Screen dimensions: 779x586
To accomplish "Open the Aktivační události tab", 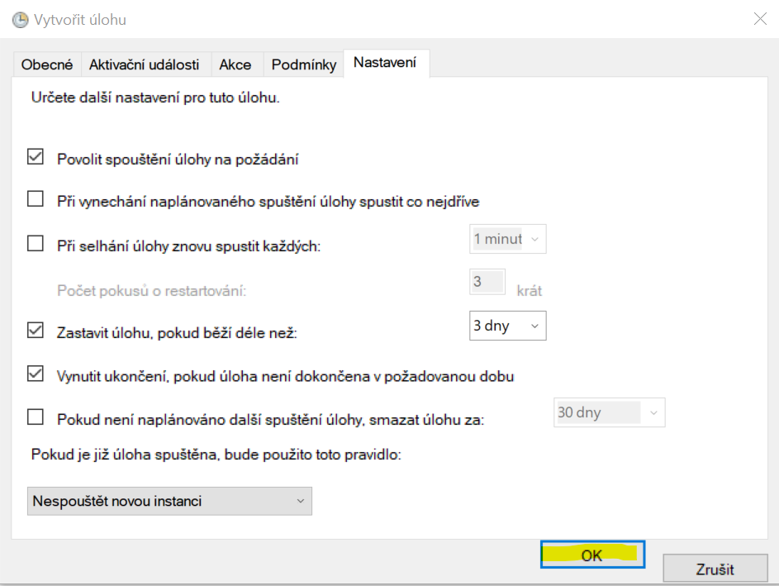I will (144, 64).
